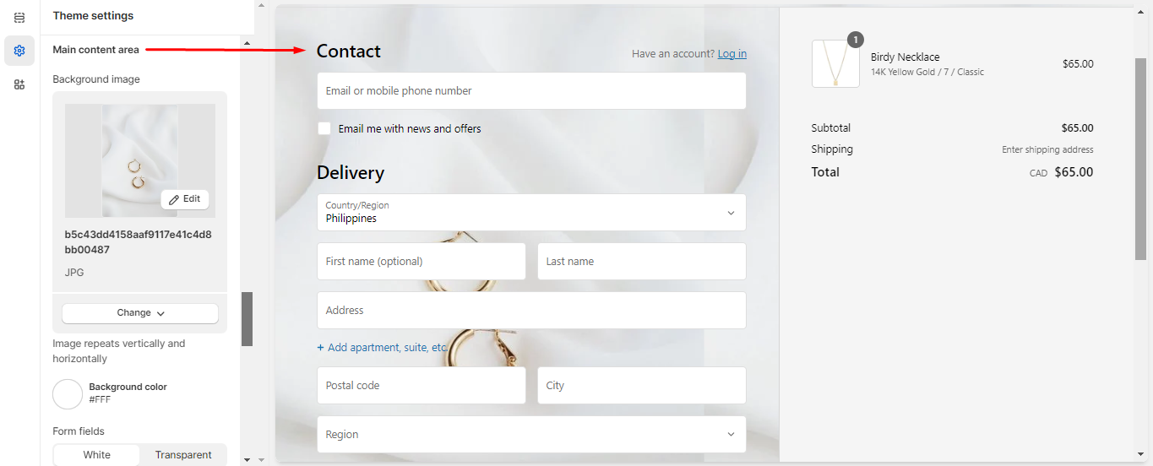The image size is (1153, 466).
Task: Select Transparent form fields option
Action: coord(183,455)
